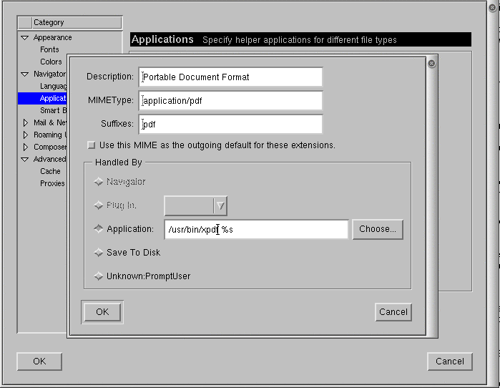Collapse the Appearance tree category
This screenshot has height=388, width=500.
coord(25,38)
